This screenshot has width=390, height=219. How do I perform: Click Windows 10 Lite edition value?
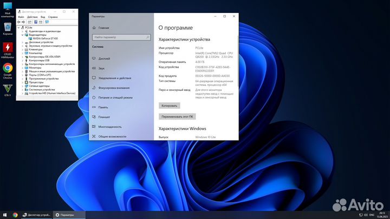click(x=205, y=137)
